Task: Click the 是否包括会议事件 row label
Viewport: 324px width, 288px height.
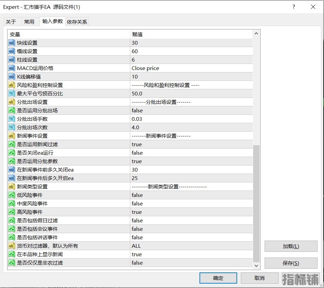Action: 37,229
